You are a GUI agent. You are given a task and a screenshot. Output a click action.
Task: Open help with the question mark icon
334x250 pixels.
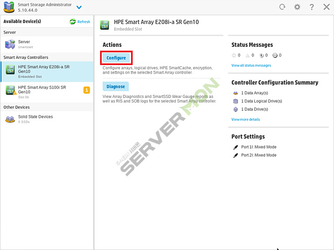(x=312, y=7)
